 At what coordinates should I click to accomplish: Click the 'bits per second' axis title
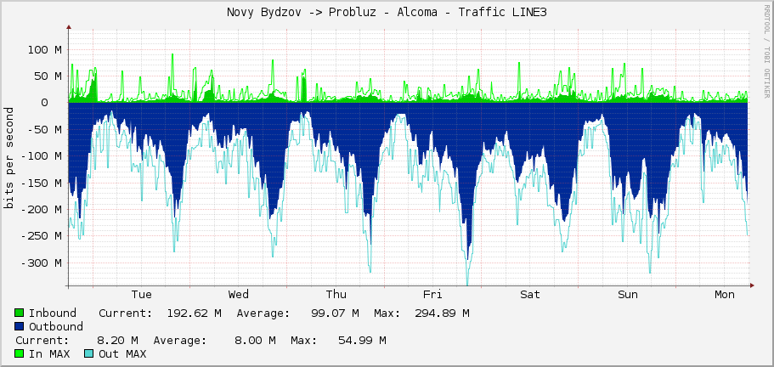point(8,158)
